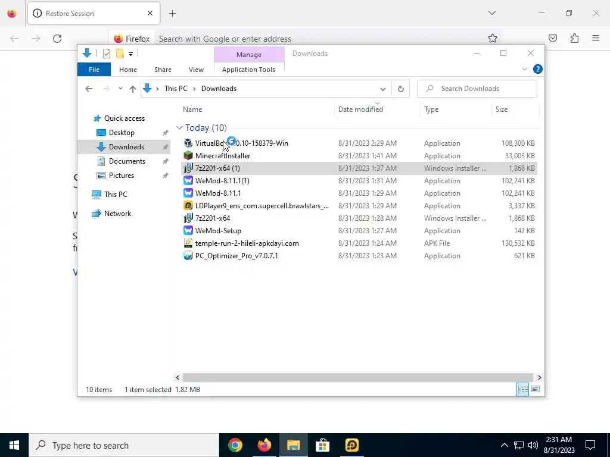Click the Properties quick access toolbar icon

106,54
